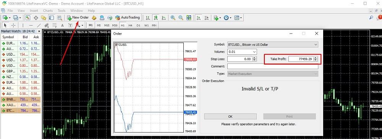Open the Help menu
382x139 pixels.
[x=91, y=11]
